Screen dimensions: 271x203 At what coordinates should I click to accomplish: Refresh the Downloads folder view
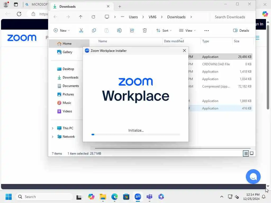[93, 17]
